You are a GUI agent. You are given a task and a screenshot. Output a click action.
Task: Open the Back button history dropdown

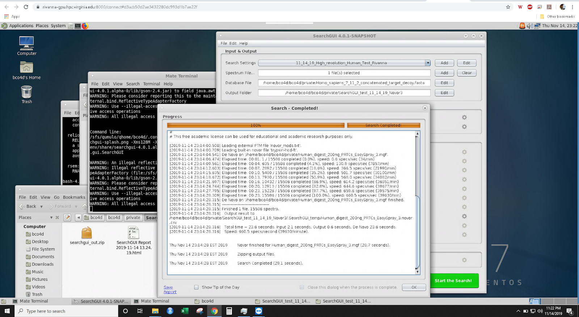pyautogui.click(x=41, y=207)
